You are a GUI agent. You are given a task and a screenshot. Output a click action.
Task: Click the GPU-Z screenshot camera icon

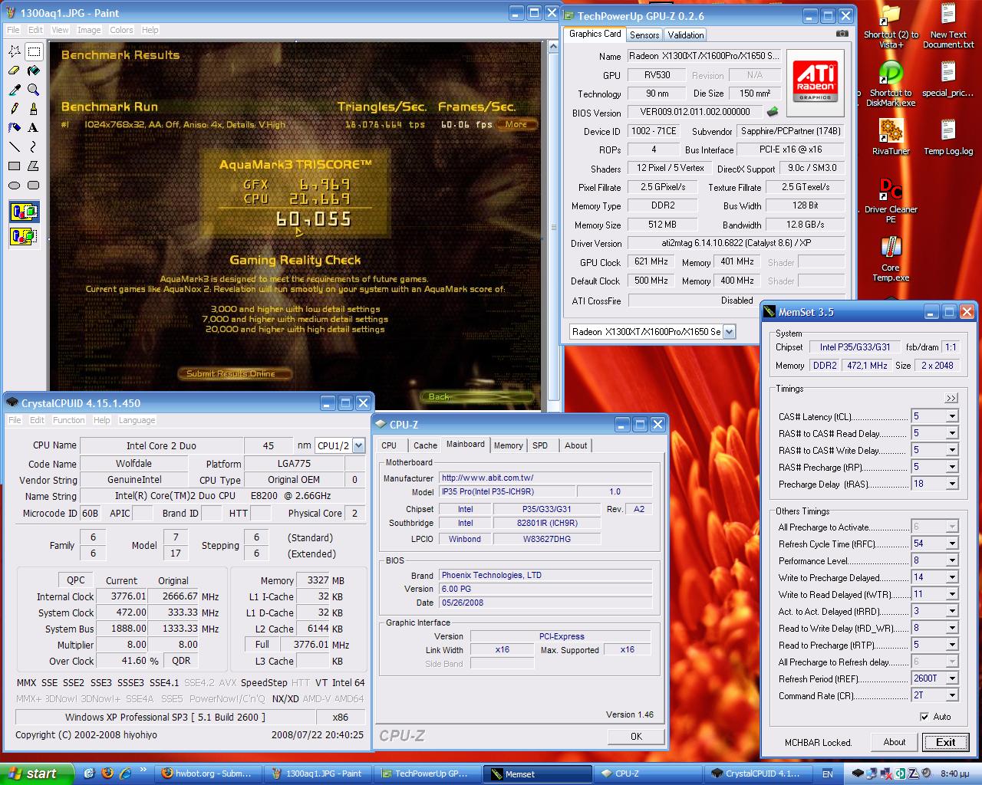click(842, 34)
